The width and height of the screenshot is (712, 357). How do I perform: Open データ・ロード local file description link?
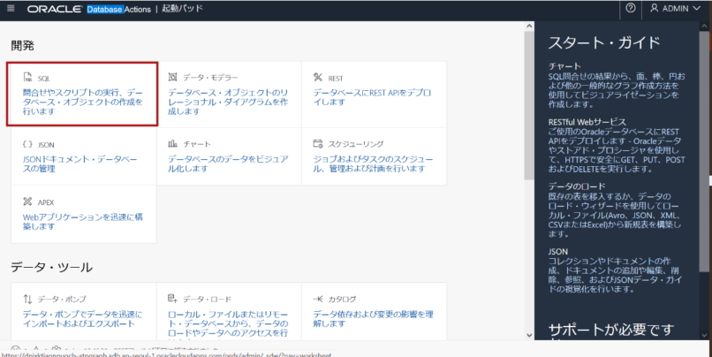[x=228, y=324]
